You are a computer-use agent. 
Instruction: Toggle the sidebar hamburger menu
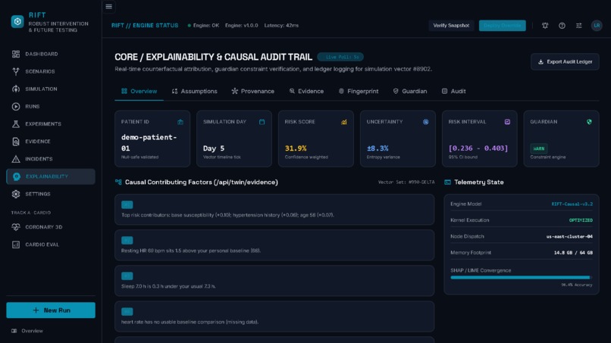pos(108,7)
